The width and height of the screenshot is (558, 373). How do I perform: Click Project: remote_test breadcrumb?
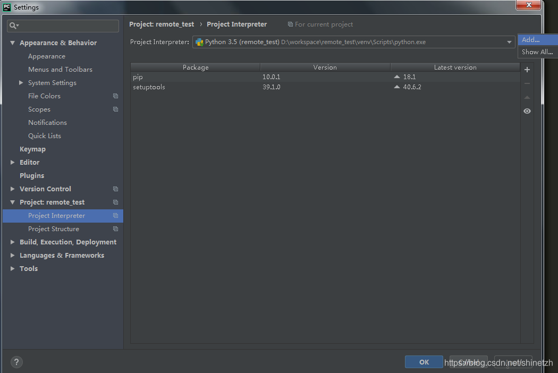point(162,24)
